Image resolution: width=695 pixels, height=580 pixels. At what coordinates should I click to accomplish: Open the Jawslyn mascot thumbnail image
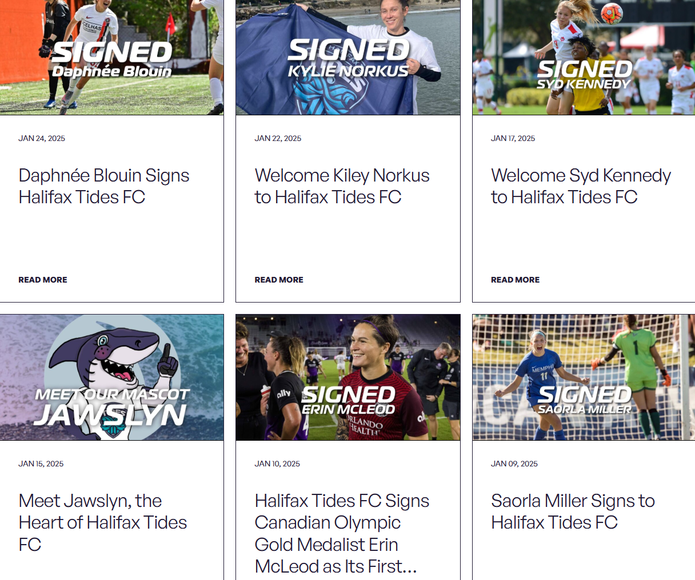click(x=111, y=377)
